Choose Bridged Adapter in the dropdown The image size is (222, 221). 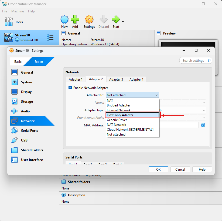pyautogui.click(x=118, y=105)
